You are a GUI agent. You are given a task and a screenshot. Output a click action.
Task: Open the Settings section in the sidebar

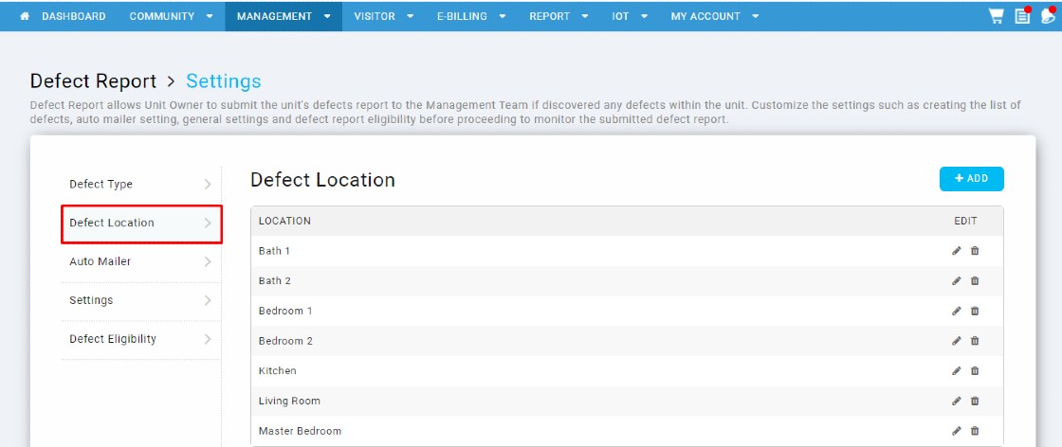[141, 300]
